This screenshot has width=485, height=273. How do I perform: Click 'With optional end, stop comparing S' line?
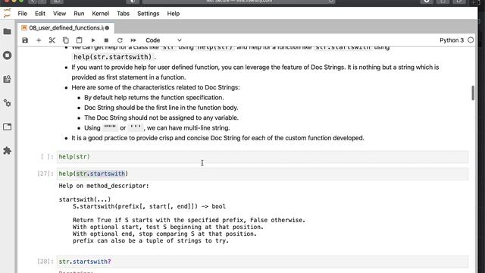164,234
